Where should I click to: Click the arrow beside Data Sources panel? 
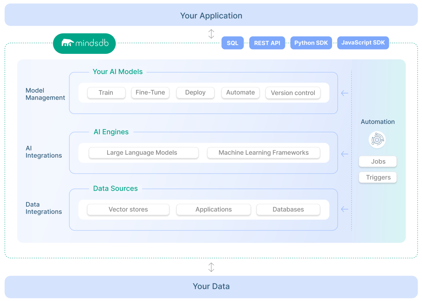pyautogui.click(x=345, y=209)
